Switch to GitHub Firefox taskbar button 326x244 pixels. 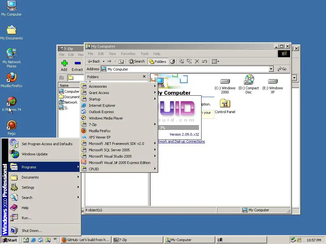86,240
